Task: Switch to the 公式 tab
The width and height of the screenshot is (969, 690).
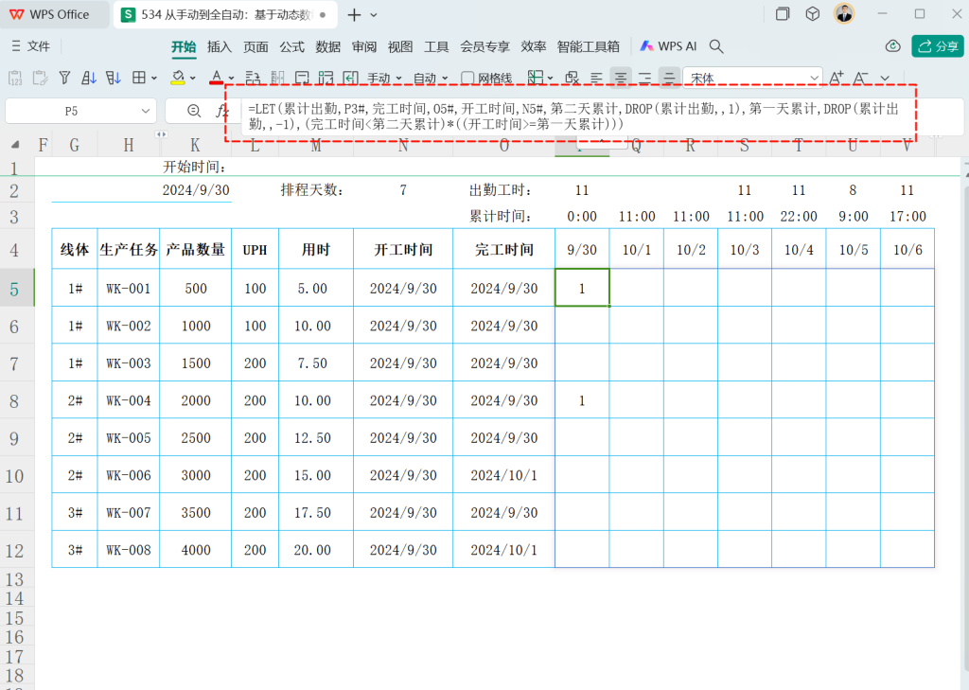Action: coord(291,47)
